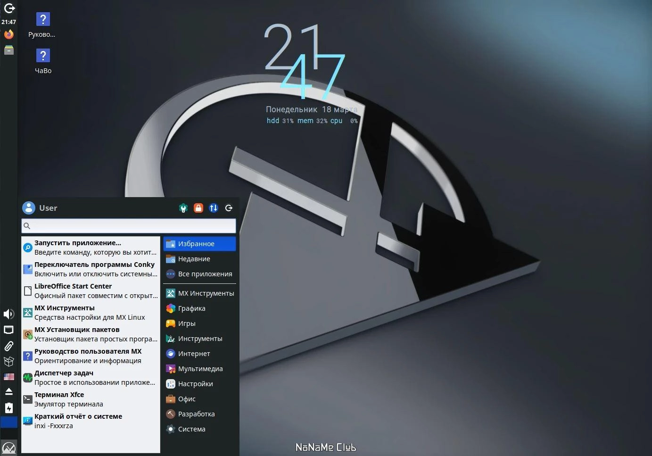The height and width of the screenshot is (456, 652).
Task: Open the battery power manager icon
Action: click(9, 408)
